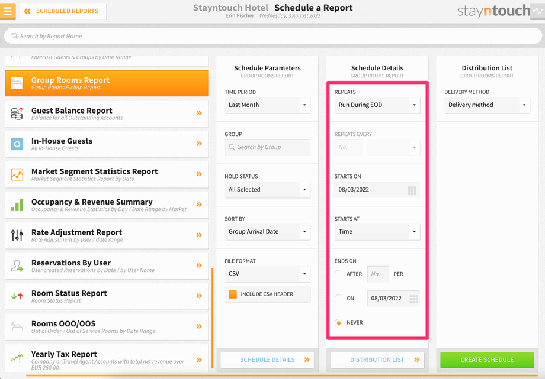
Task: Click the Guest Balance Report coins icon
Action: (17, 114)
